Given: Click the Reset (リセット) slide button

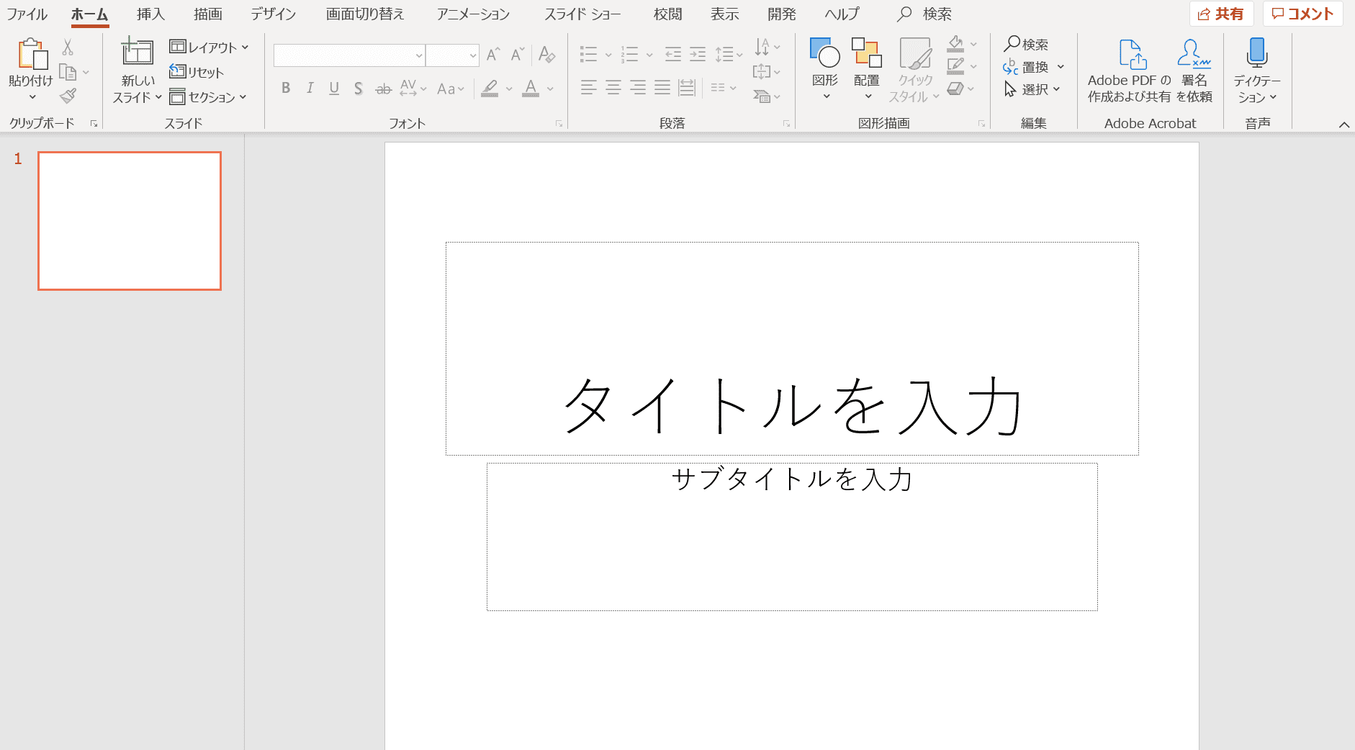Looking at the screenshot, I should 197,72.
